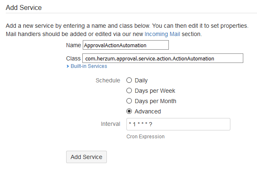Expand Built-in Services using the chevron arrow
This screenshot has height=171, width=257.
point(67,66)
